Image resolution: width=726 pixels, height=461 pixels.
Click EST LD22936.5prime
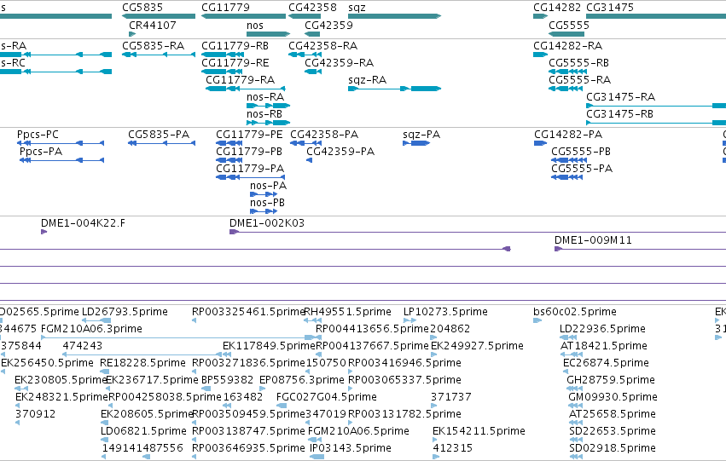click(x=568, y=337)
